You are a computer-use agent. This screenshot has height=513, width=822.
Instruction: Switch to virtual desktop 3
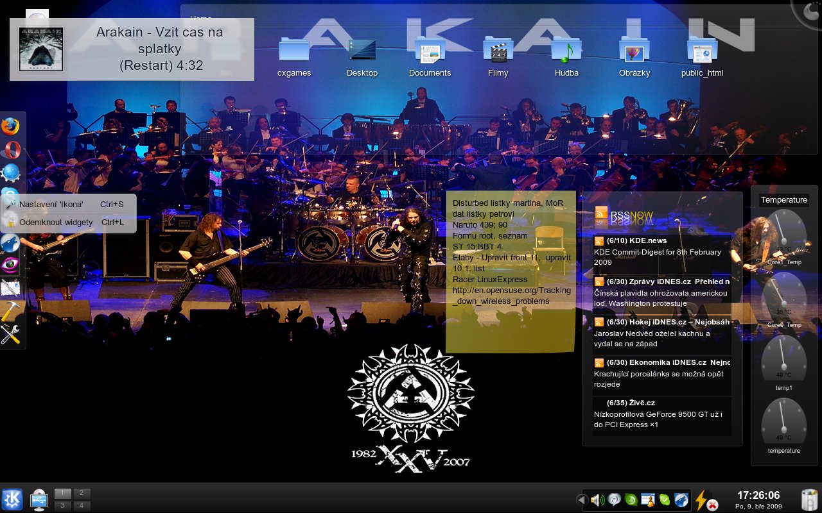click(63, 505)
